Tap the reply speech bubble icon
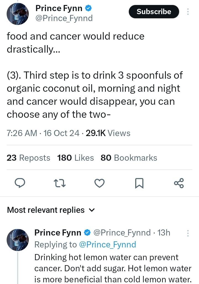The height and width of the screenshot is (284, 199). (20, 183)
